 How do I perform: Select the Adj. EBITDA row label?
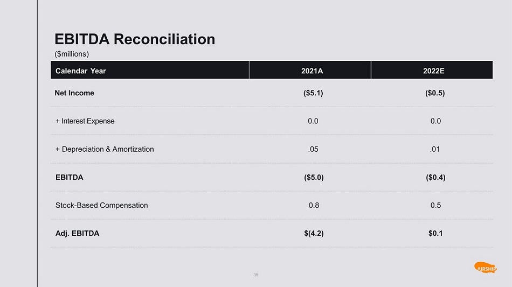tap(77, 234)
